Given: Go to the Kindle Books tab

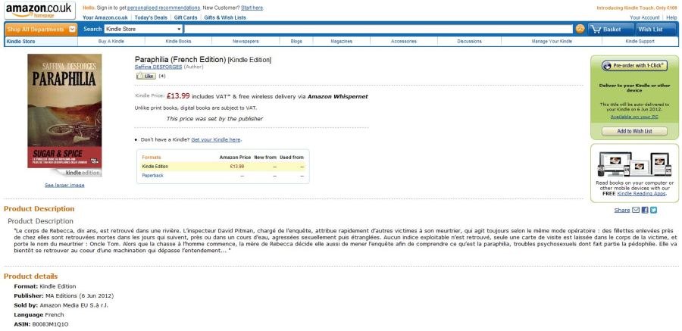Looking at the screenshot, I should [178, 41].
